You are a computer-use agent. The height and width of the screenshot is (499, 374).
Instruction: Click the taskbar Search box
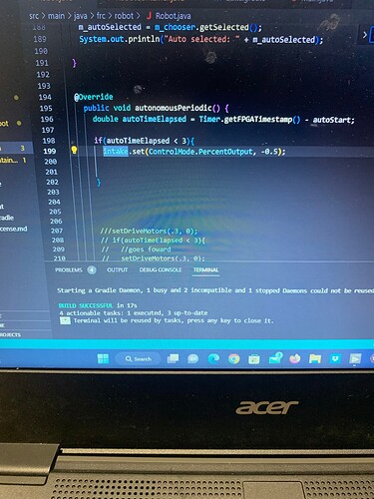pos(138,359)
